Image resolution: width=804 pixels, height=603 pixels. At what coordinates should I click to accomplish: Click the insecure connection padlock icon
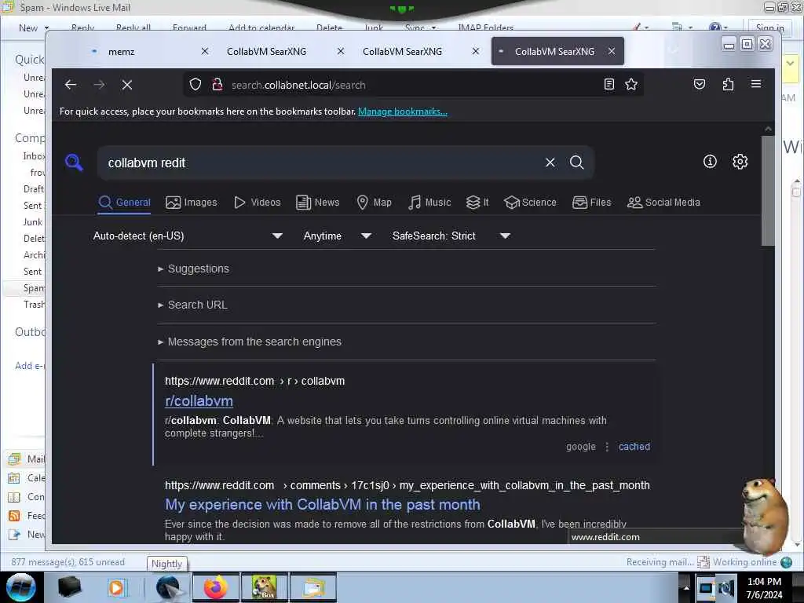coord(217,84)
